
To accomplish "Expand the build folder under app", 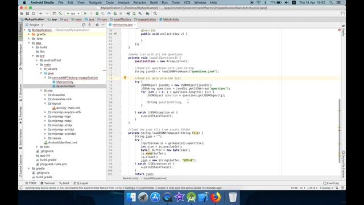I will point(33,47).
